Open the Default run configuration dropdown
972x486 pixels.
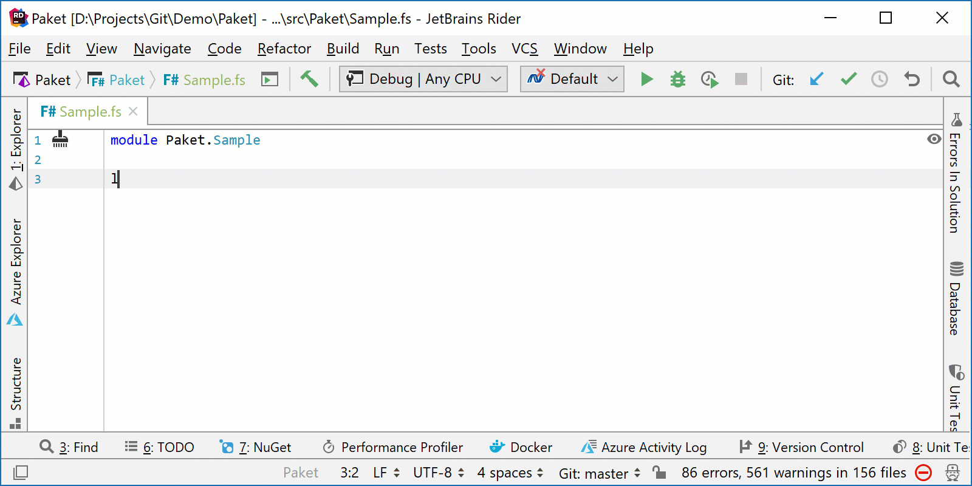coord(572,79)
